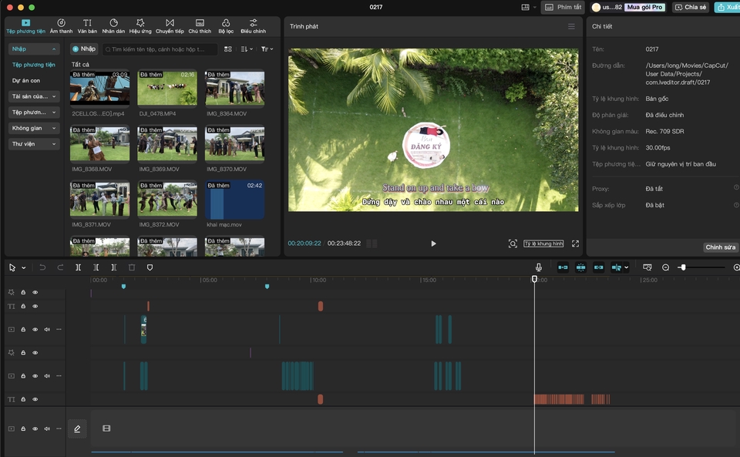The image size is (740, 457).
Task: Enter fullscreen preview mode
Action: (x=575, y=244)
